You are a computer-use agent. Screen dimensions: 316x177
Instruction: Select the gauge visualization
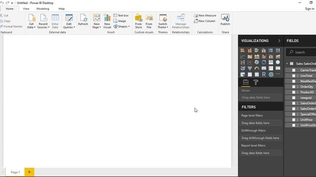point(257,68)
